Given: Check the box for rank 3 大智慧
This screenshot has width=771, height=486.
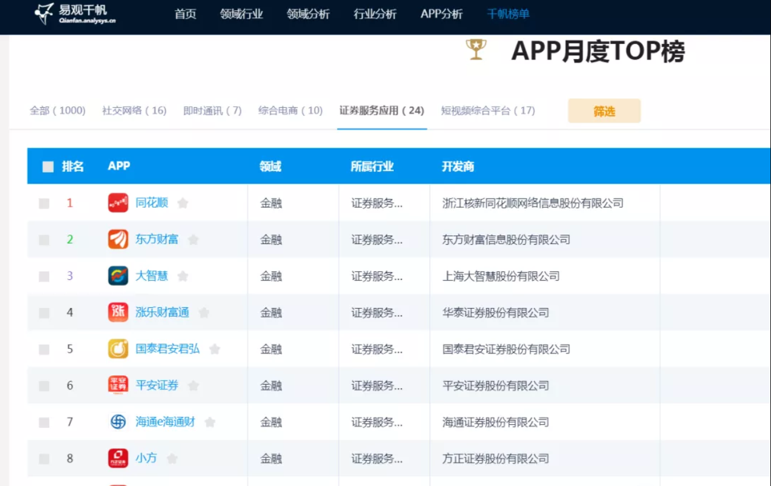Looking at the screenshot, I should 44,276.
